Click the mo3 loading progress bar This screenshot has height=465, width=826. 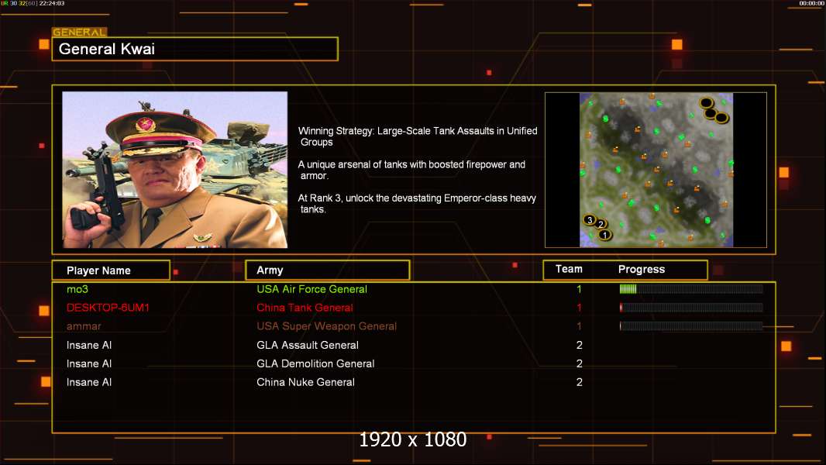pos(691,288)
